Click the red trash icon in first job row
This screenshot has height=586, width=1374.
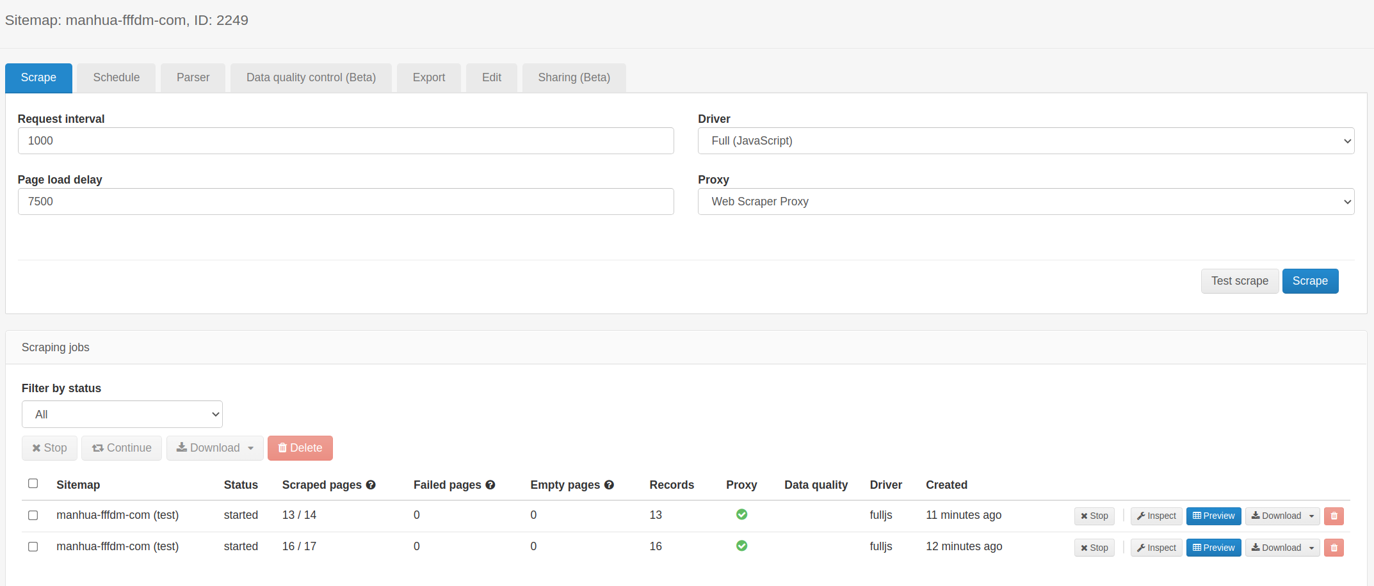click(1334, 516)
